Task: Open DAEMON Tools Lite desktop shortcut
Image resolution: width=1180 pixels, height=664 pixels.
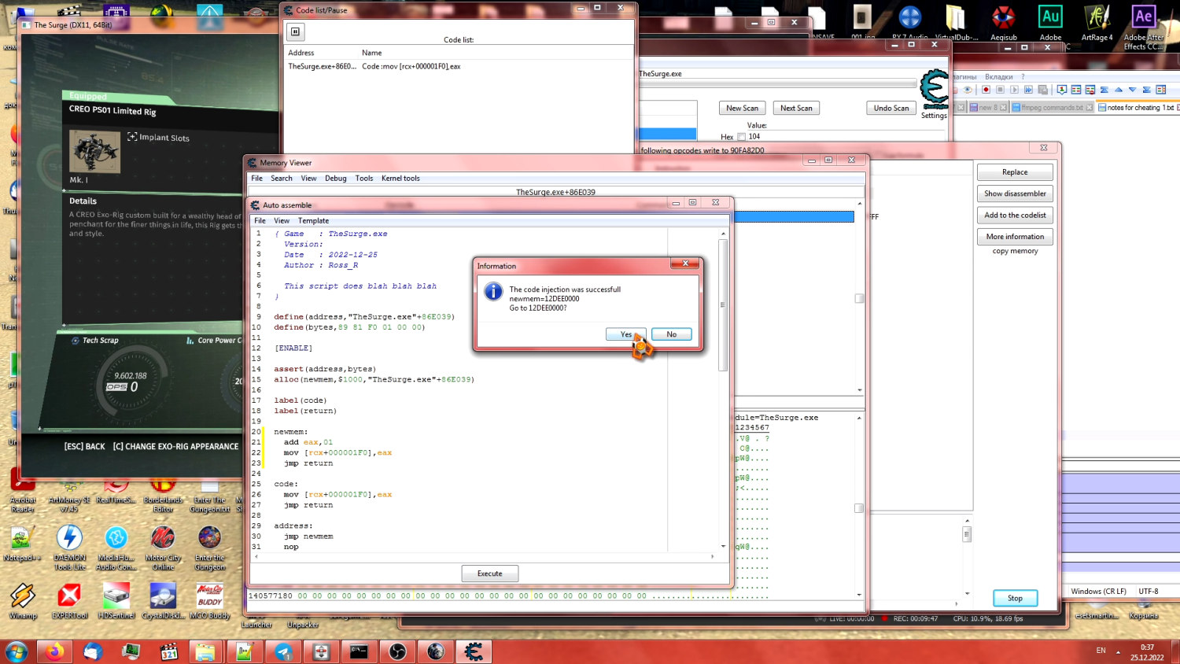Action: (x=69, y=548)
